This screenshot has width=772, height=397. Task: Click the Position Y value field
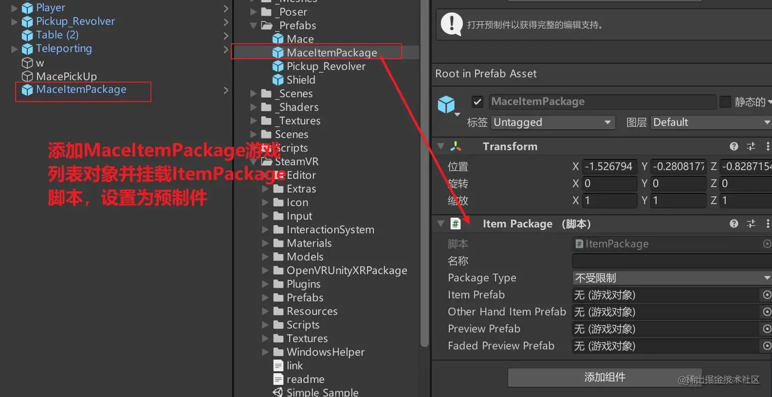pos(679,167)
